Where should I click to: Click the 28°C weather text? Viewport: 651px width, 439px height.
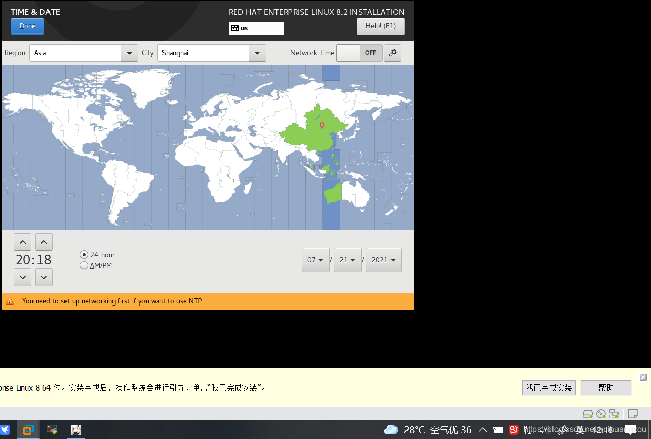click(x=414, y=430)
